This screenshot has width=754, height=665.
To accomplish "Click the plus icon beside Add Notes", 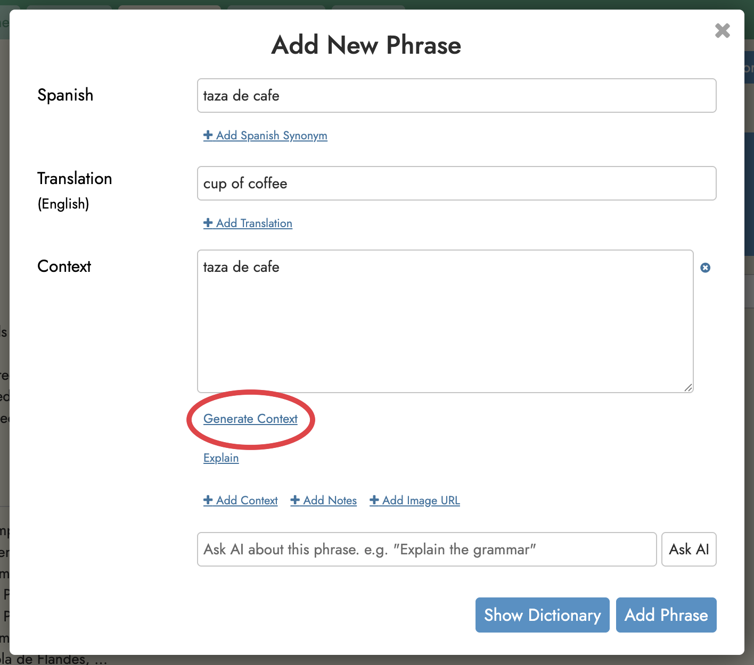I will tap(295, 500).
